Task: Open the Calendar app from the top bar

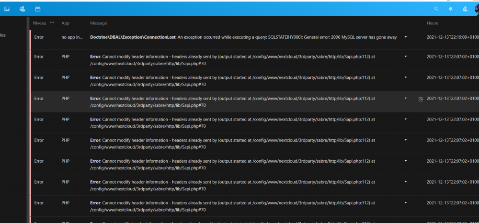Action: click(37, 9)
